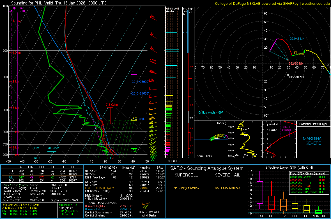The height and width of the screenshot is (219, 331).
Task: Click the left-mover circle marker on the hodograph
Action: (x=289, y=36)
